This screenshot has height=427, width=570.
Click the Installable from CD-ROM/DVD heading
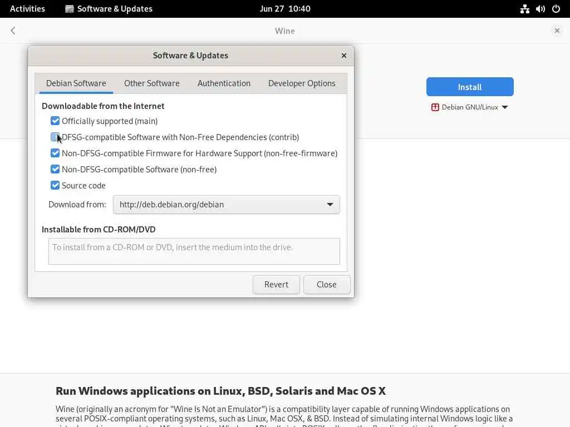pyautogui.click(x=99, y=230)
